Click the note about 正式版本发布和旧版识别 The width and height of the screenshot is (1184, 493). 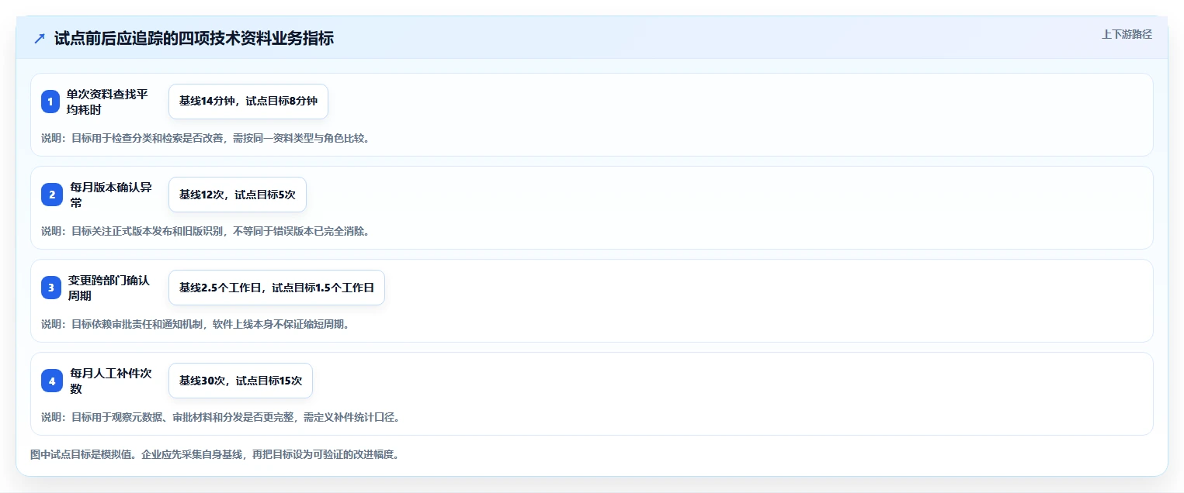point(206,232)
